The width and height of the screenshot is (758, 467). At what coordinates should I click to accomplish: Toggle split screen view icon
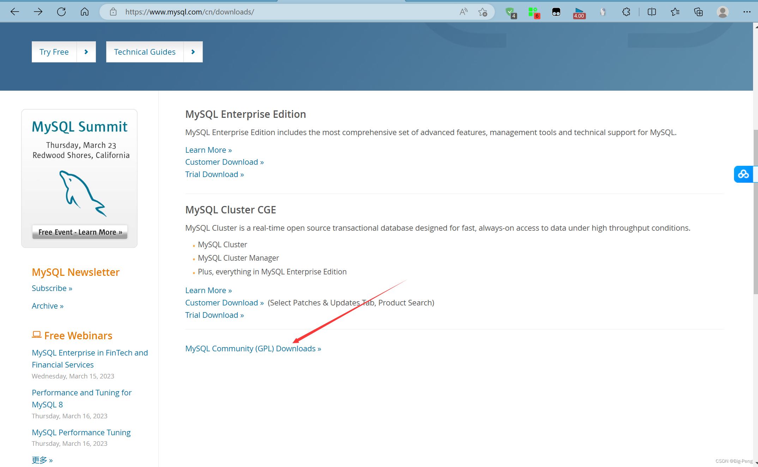tap(651, 12)
